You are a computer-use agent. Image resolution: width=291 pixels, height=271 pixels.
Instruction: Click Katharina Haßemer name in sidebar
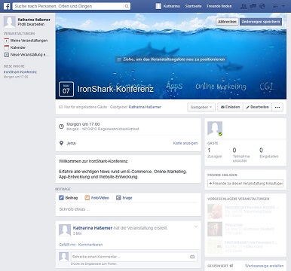point(34,20)
